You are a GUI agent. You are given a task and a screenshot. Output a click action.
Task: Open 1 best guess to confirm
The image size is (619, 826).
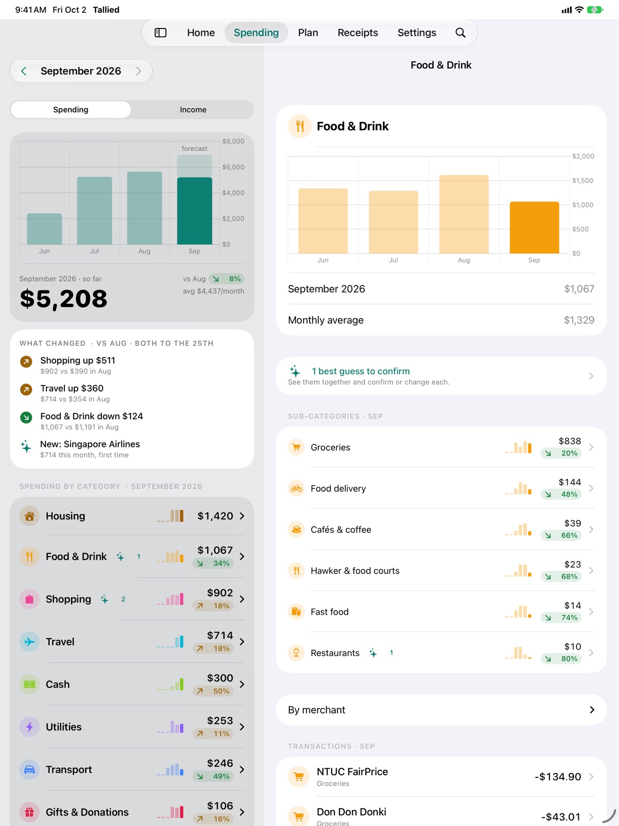coord(441,376)
